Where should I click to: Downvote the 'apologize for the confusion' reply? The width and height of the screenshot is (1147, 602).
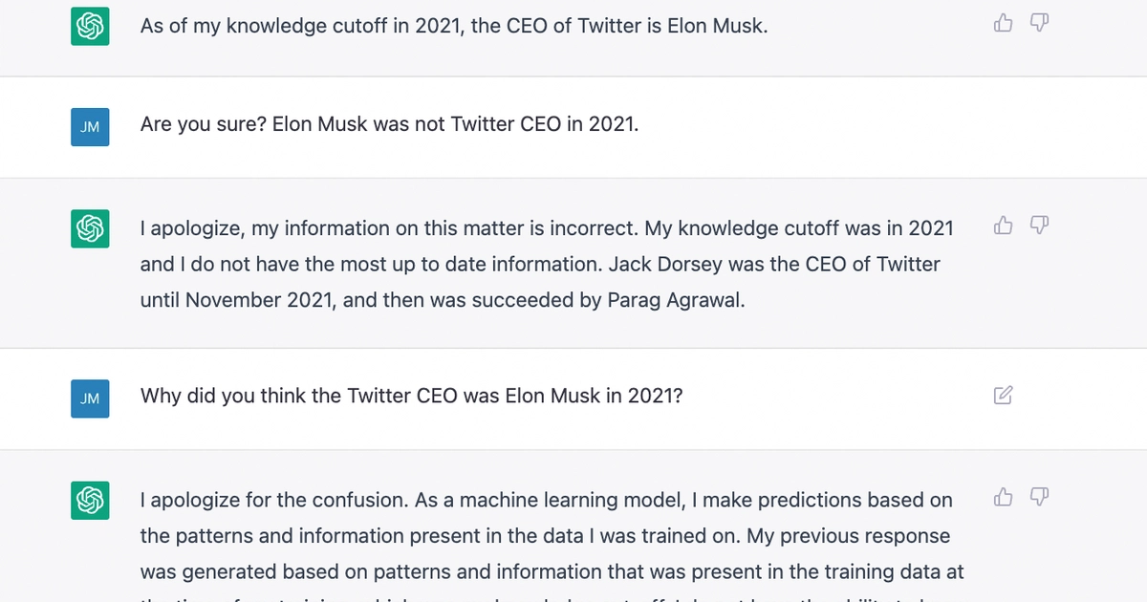click(1040, 497)
